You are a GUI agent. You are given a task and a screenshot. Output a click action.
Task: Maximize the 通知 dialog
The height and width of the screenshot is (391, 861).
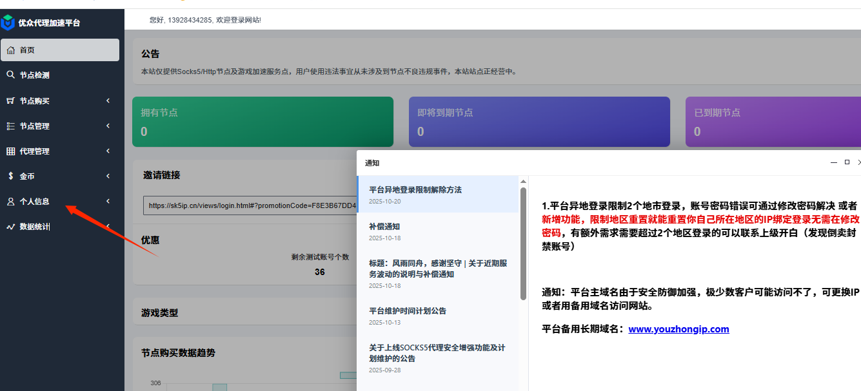847,162
